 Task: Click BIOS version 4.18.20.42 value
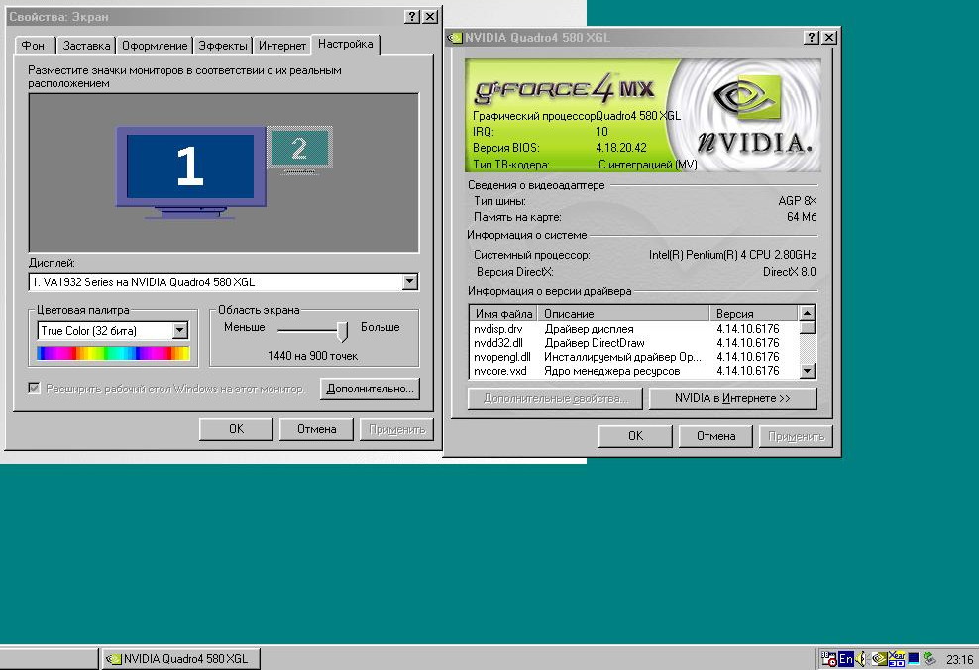pyautogui.click(x=621, y=148)
